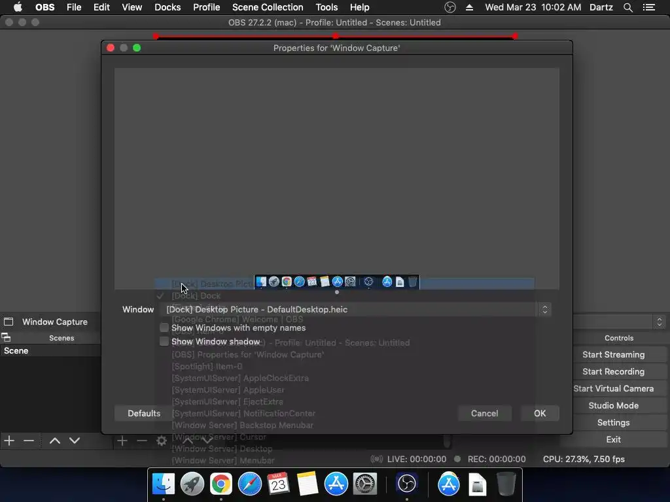The image size is (670, 502).
Task: Open Calendar showing 23 in Dock
Action: 278,484
